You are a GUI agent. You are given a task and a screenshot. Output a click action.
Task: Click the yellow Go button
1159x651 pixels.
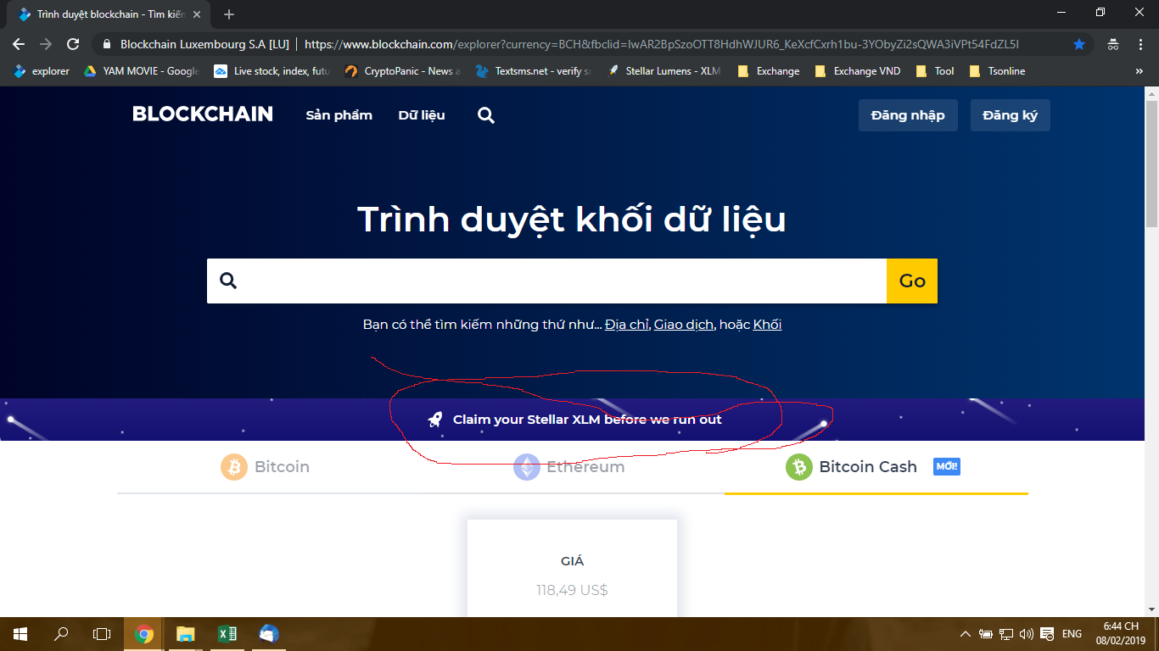point(912,281)
